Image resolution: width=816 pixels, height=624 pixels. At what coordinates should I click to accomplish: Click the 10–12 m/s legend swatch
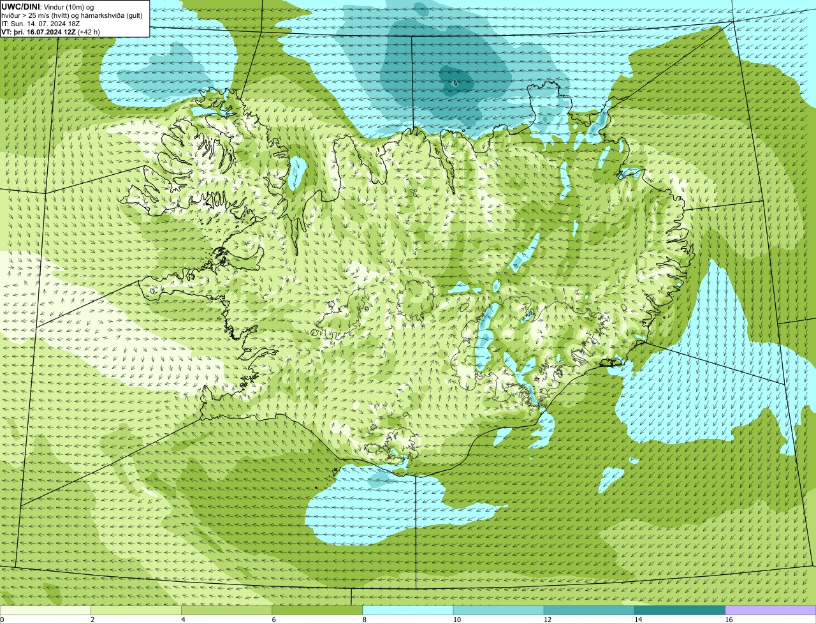(499, 611)
